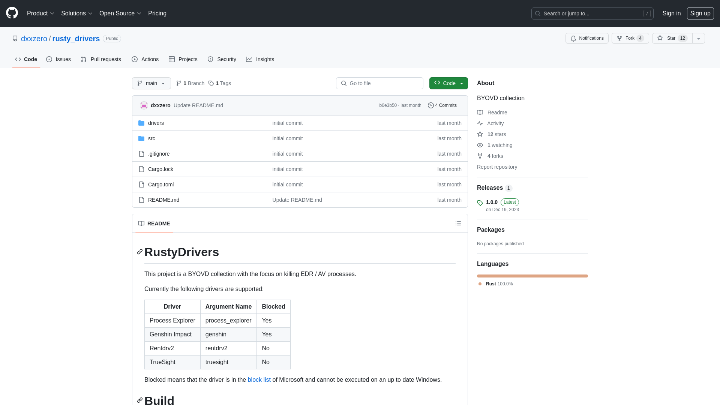Screen dimensions: 720x405
Task: Click the stars icon in About sidebar
Action: [480, 134]
